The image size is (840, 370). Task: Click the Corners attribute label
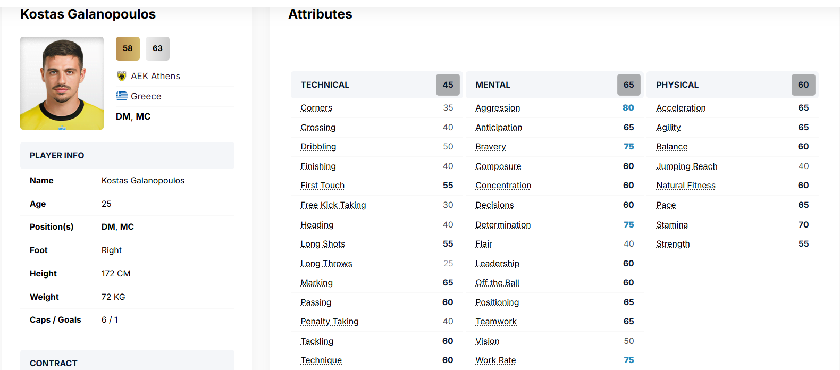click(x=316, y=108)
